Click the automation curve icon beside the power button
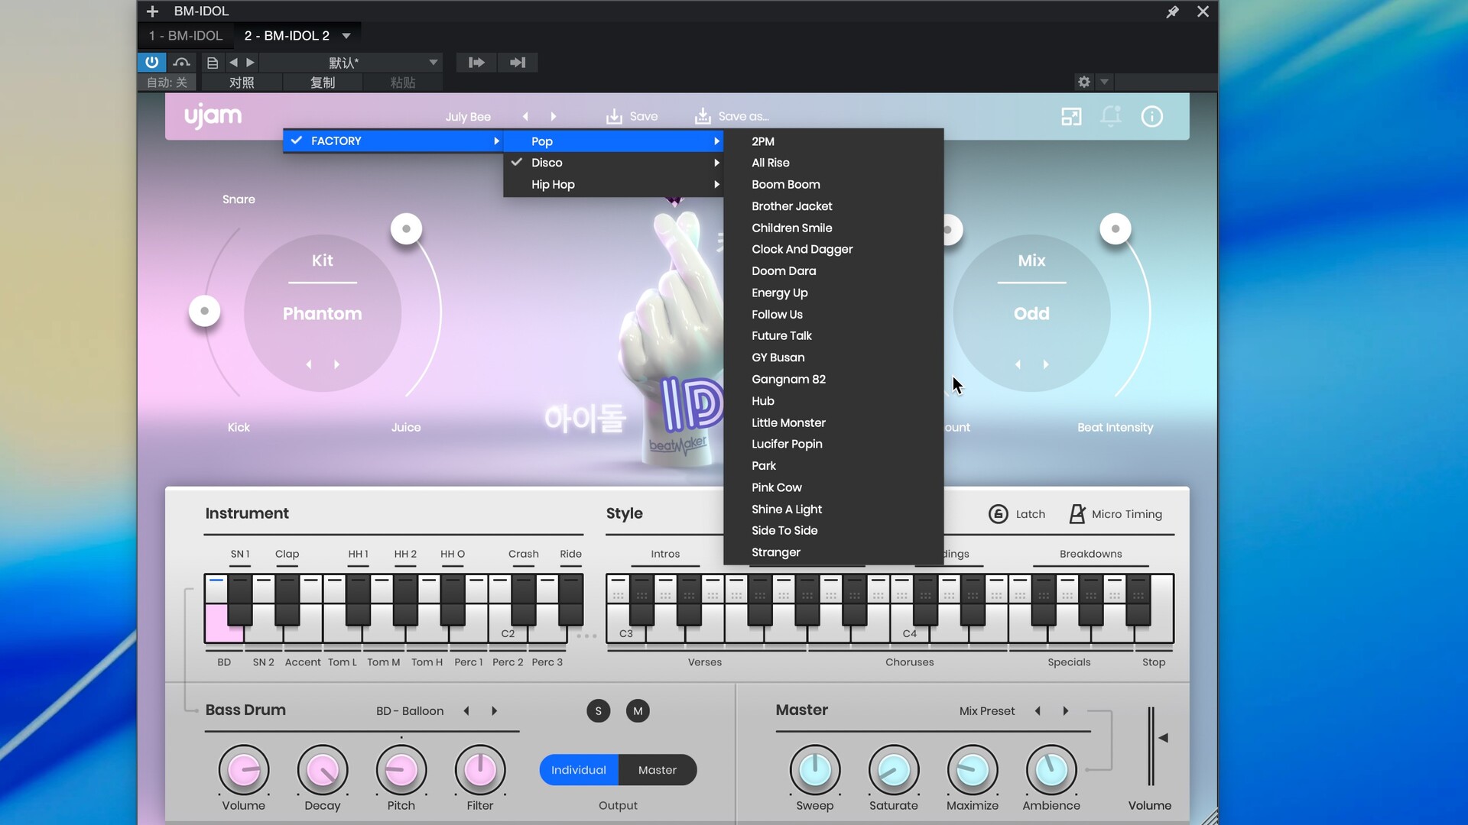The height and width of the screenshot is (825, 1468). (181, 62)
